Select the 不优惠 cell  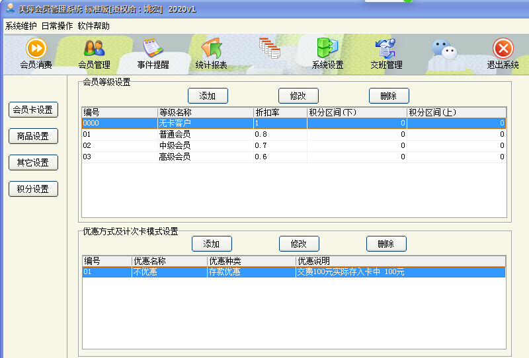(x=169, y=272)
